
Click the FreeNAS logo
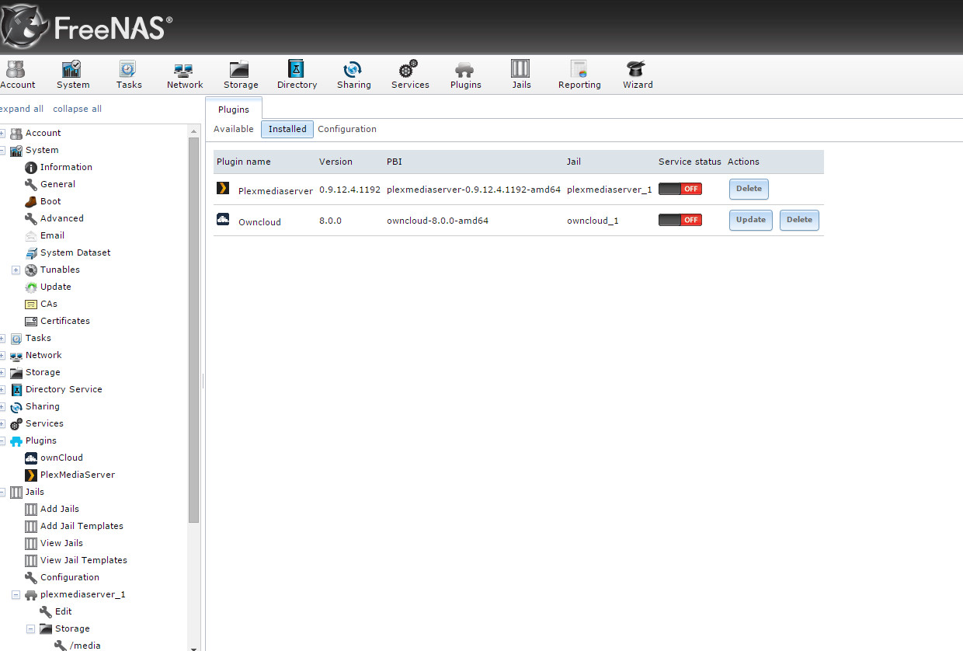pos(85,27)
